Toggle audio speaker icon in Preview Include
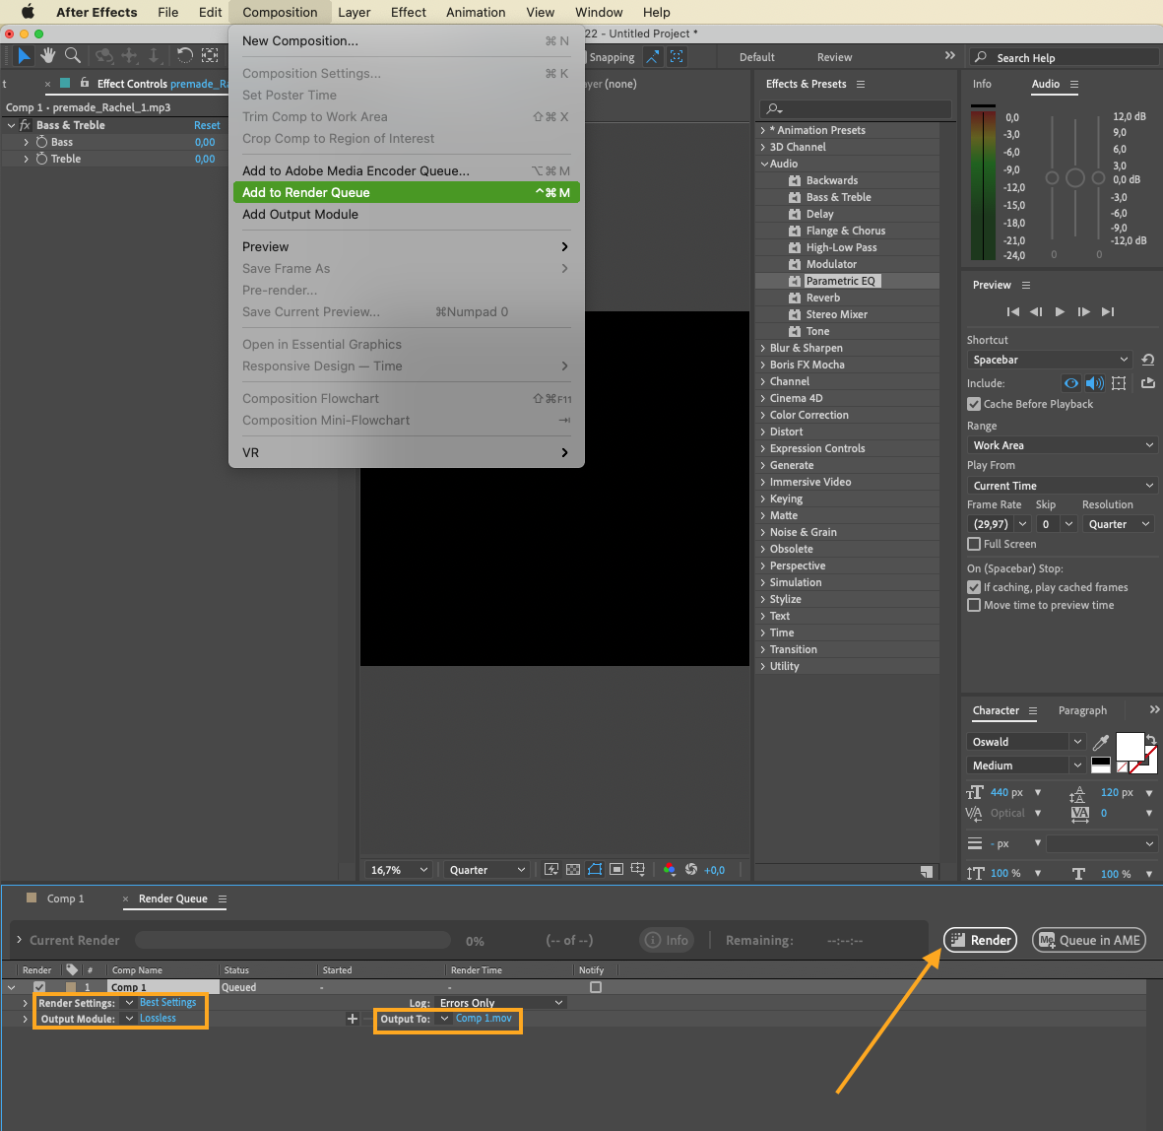 click(x=1094, y=383)
